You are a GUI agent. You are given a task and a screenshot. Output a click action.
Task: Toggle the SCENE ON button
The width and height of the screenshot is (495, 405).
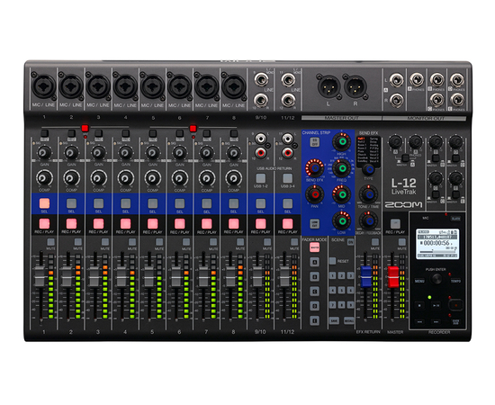tap(350, 242)
